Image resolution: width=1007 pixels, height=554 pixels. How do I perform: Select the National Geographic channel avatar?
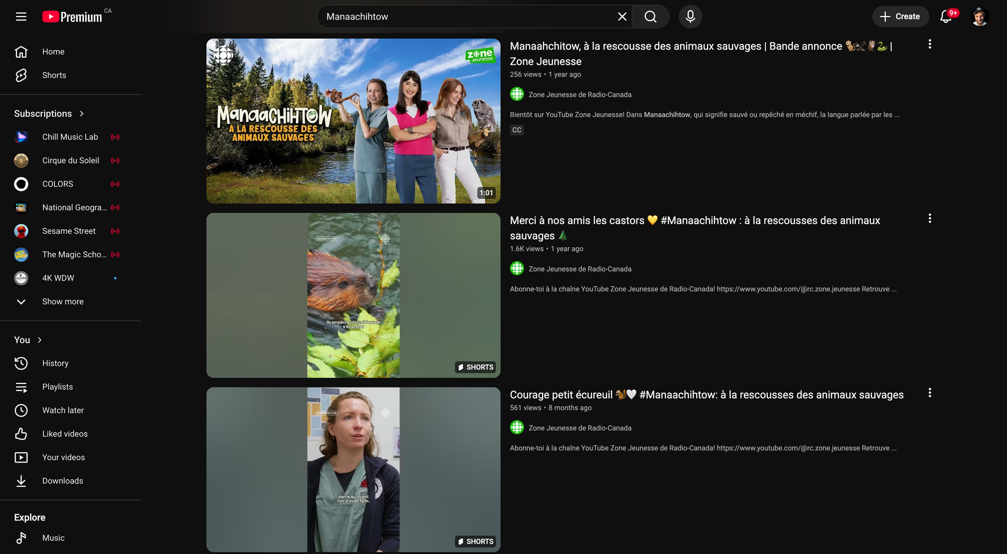21,207
